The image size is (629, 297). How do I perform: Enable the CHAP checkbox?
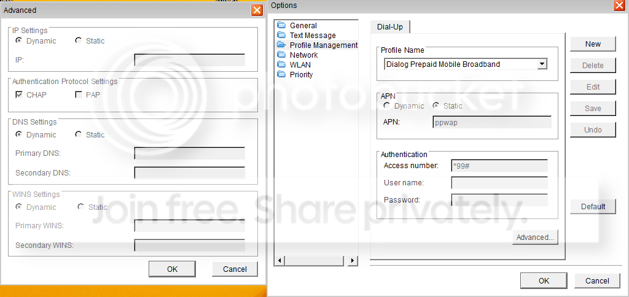(x=19, y=95)
